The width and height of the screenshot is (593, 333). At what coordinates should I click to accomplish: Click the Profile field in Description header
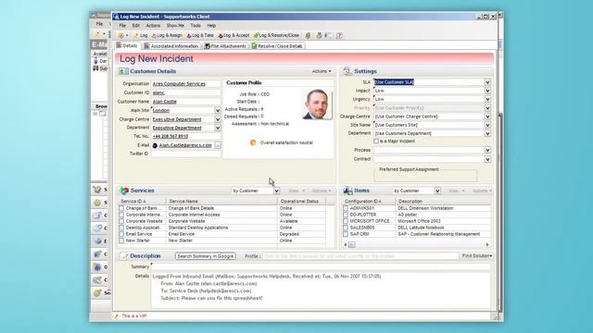[360, 256]
